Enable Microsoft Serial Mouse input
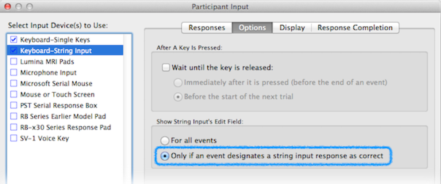Screen dimensions: 441x184 (14, 83)
